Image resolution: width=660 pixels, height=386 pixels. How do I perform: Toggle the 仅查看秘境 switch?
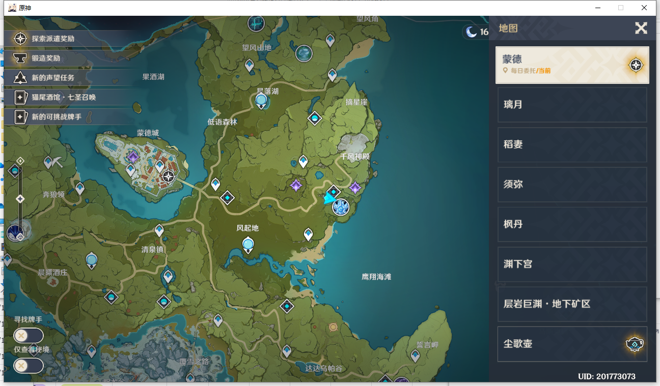click(29, 365)
